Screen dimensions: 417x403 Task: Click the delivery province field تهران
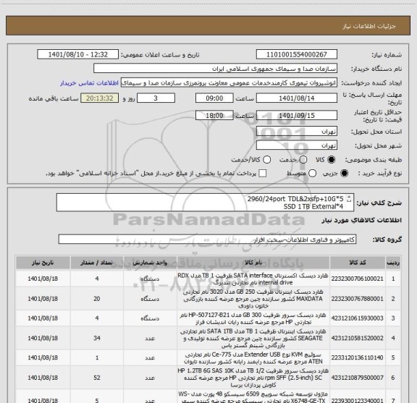tap(297, 132)
